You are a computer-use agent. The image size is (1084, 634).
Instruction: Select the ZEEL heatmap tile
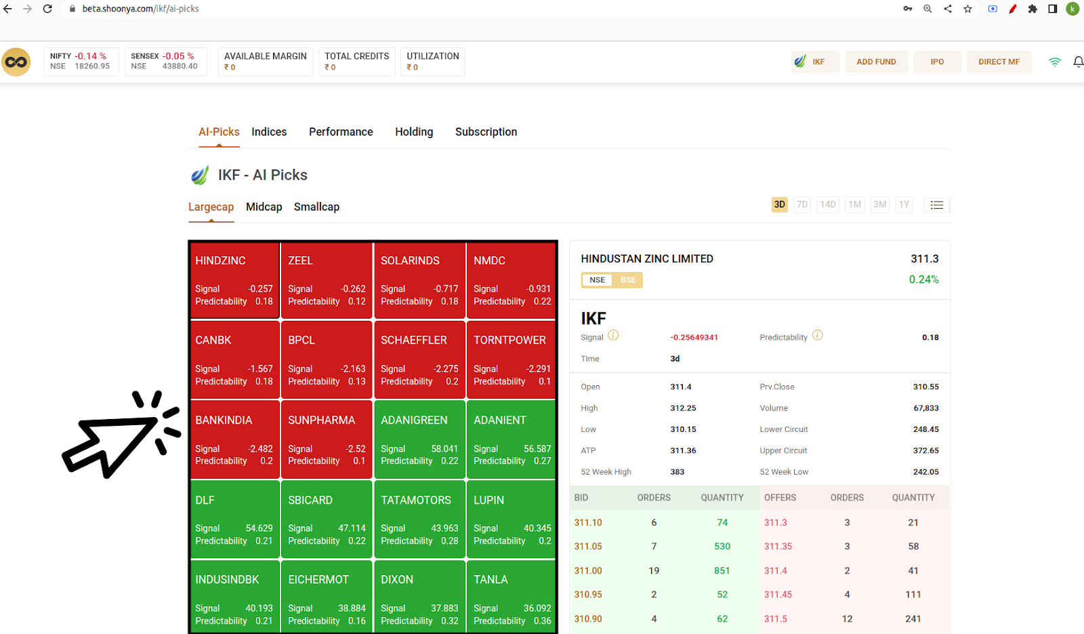click(x=327, y=280)
